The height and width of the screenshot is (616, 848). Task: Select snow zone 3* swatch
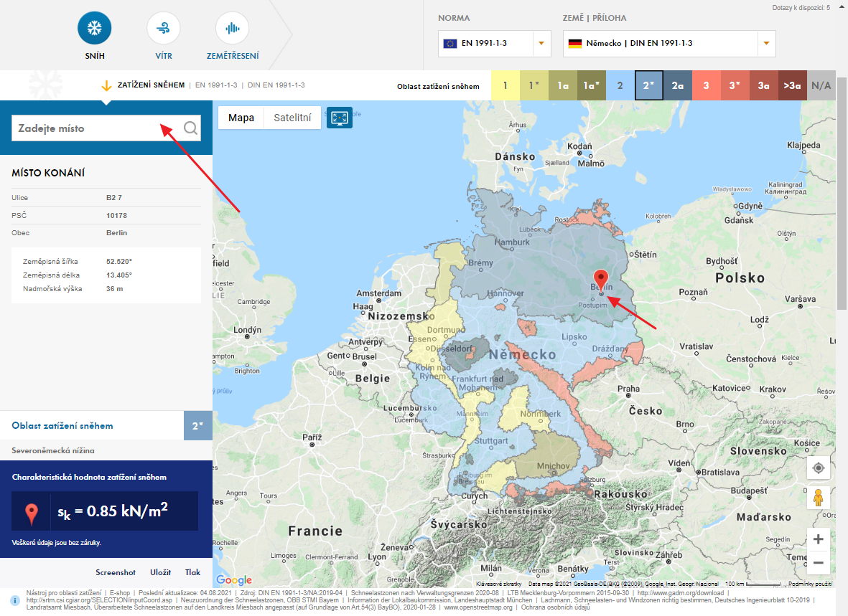735,85
